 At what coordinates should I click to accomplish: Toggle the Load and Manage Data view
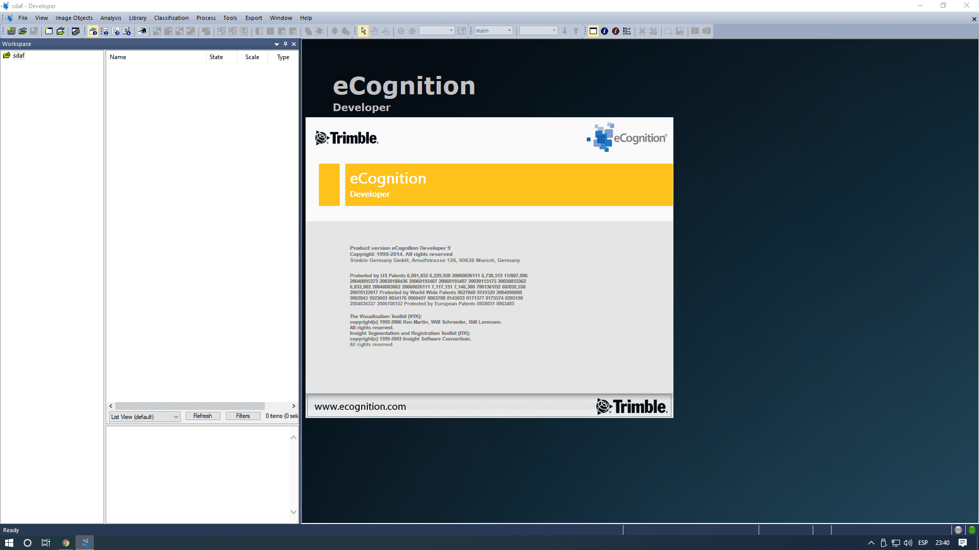pyautogui.click(x=93, y=31)
